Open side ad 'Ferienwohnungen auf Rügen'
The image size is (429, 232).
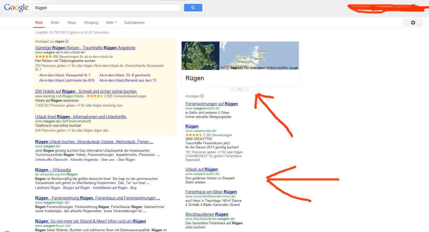coord(212,104)
